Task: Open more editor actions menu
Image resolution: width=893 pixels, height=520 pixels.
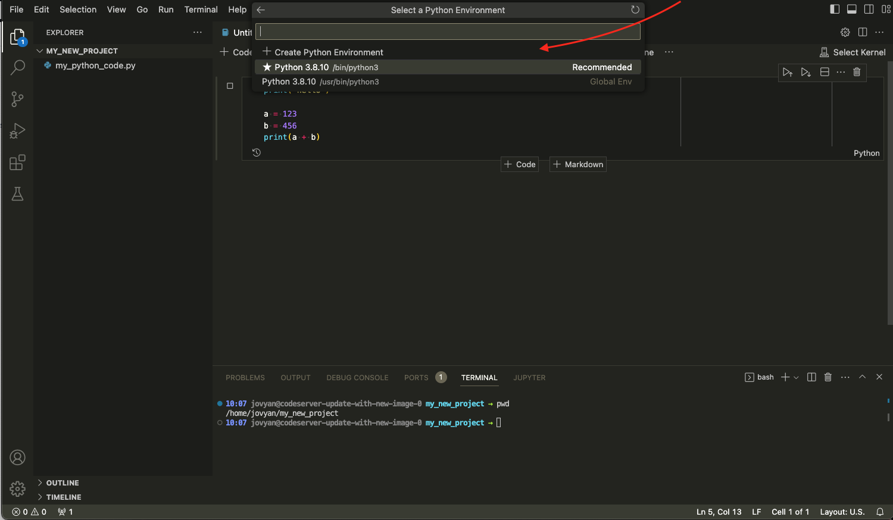Action: coord(879,32)
